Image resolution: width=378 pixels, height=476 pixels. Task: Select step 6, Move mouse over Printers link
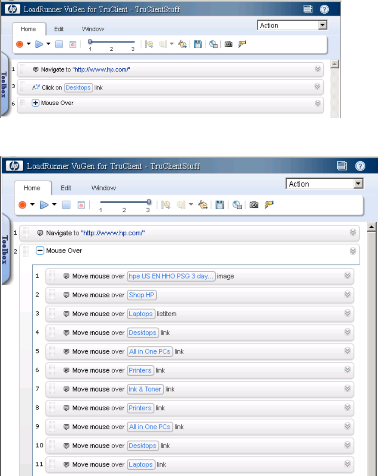[199, 370]
